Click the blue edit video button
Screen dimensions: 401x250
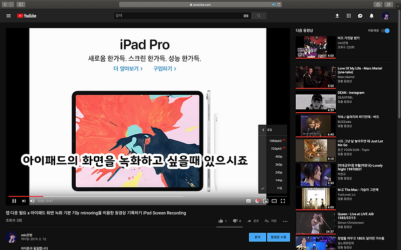click(279, 237)
